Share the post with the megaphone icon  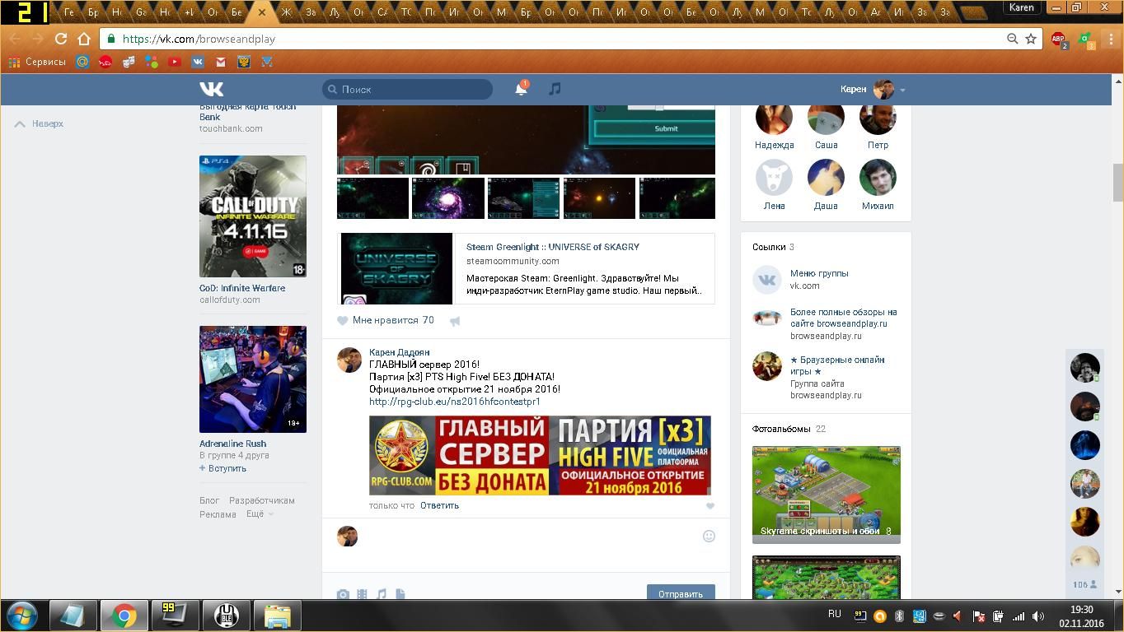point(455,321)
